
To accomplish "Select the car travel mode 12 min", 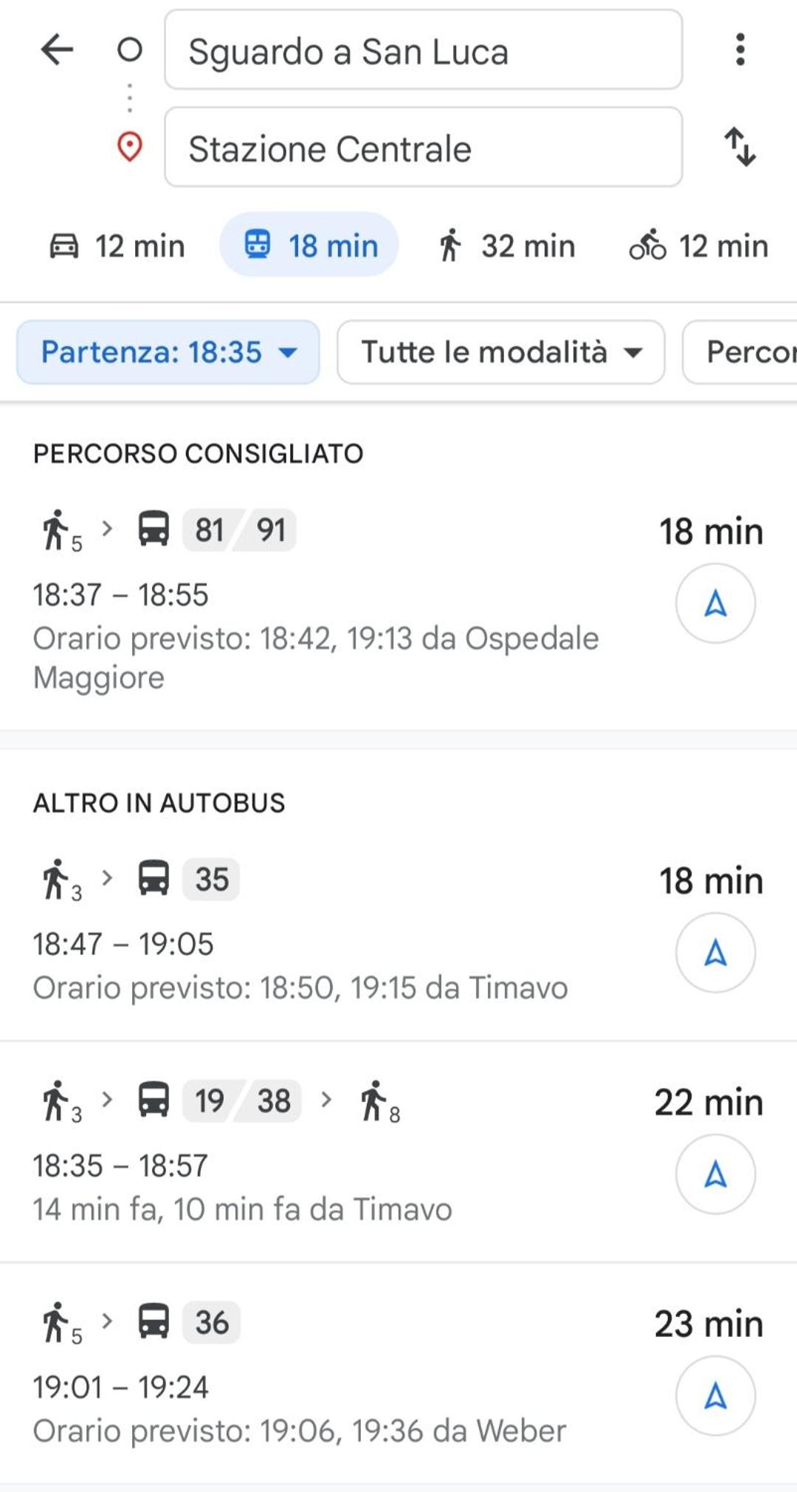I will tap(117, 246).
